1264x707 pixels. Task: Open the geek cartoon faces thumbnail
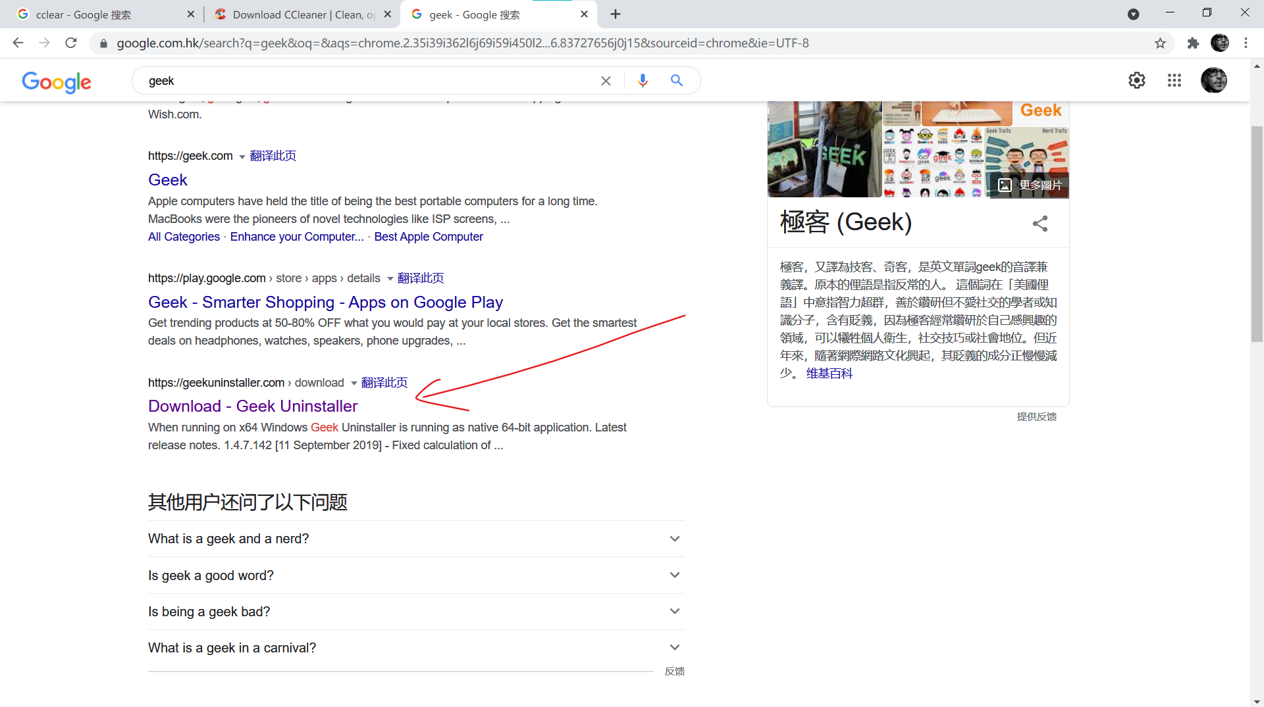tap(934, 162)
